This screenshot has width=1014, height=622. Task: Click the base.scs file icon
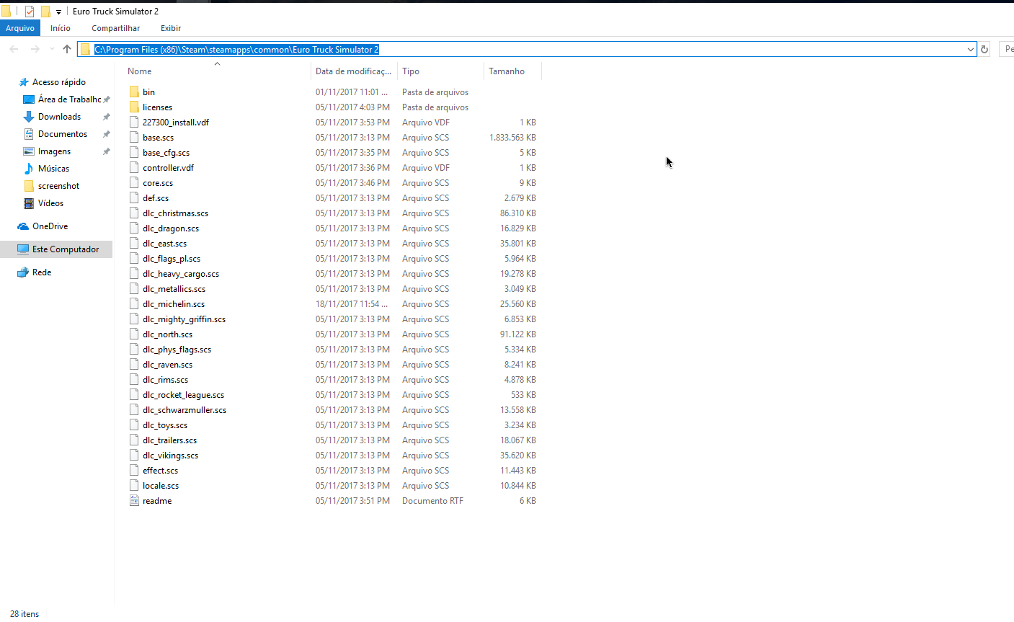pyautogui.click(x=134, y=137)
